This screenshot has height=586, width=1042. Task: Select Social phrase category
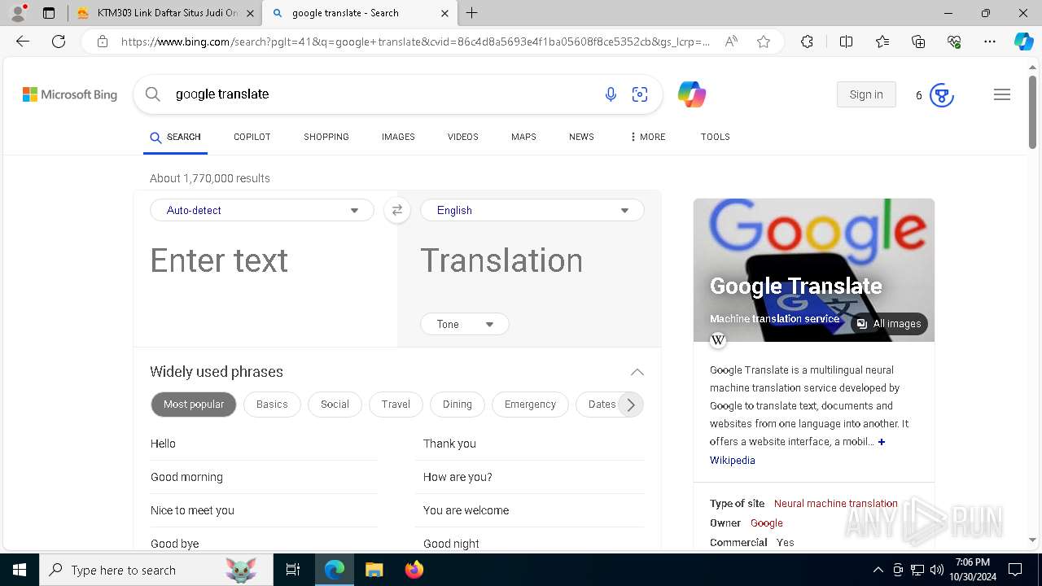coord(335,405)
